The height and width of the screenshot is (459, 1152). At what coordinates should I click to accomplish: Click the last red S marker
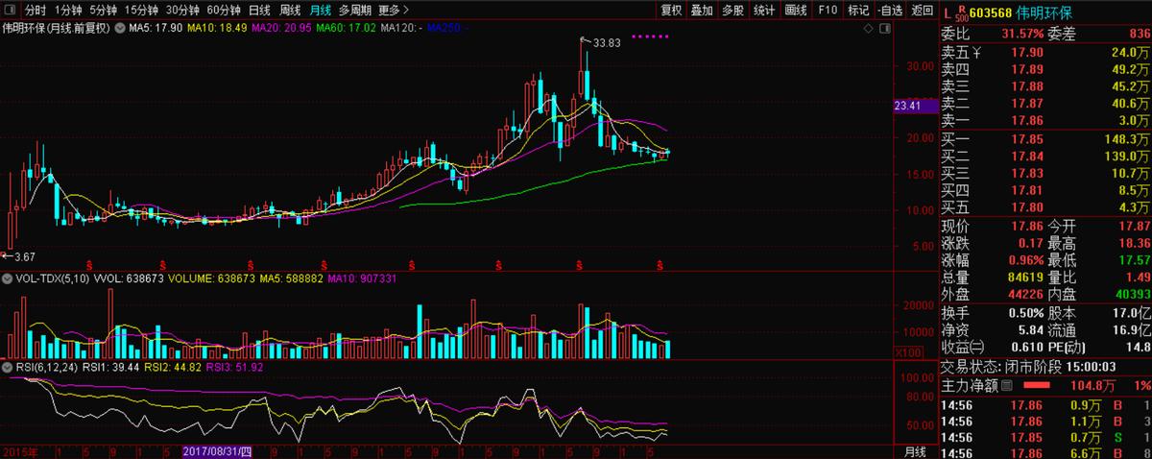tap(660, 263)
